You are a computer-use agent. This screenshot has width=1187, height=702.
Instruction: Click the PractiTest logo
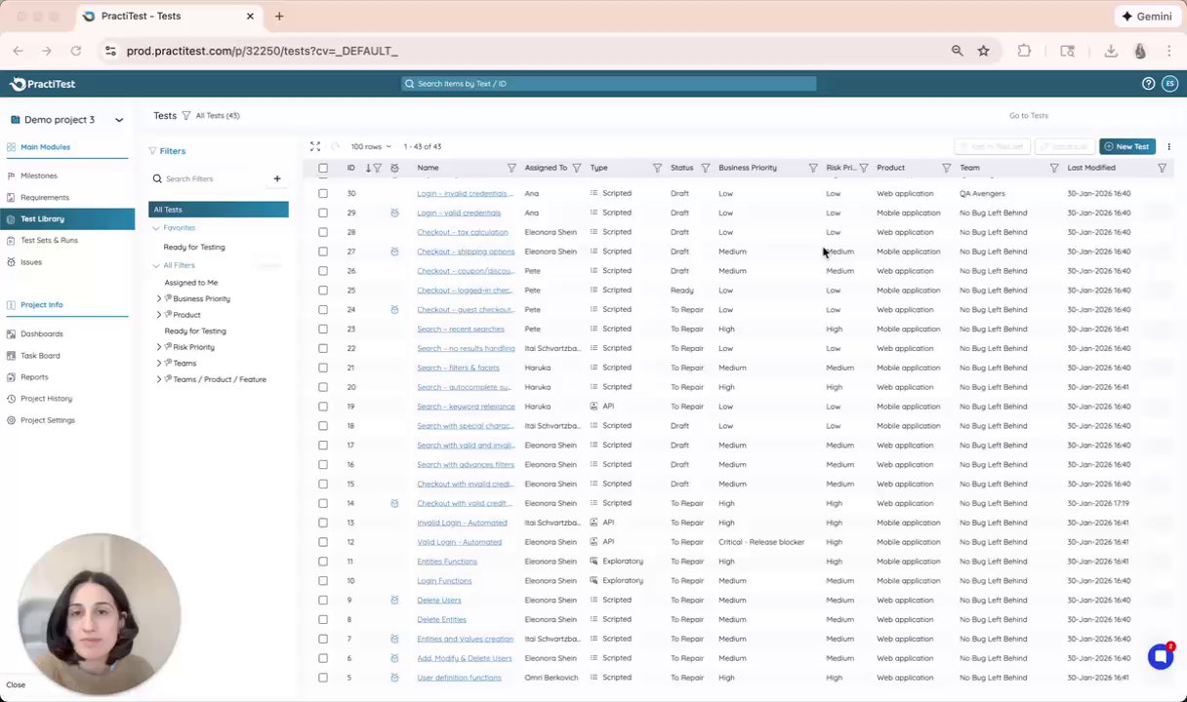click(x=43, y=84)
